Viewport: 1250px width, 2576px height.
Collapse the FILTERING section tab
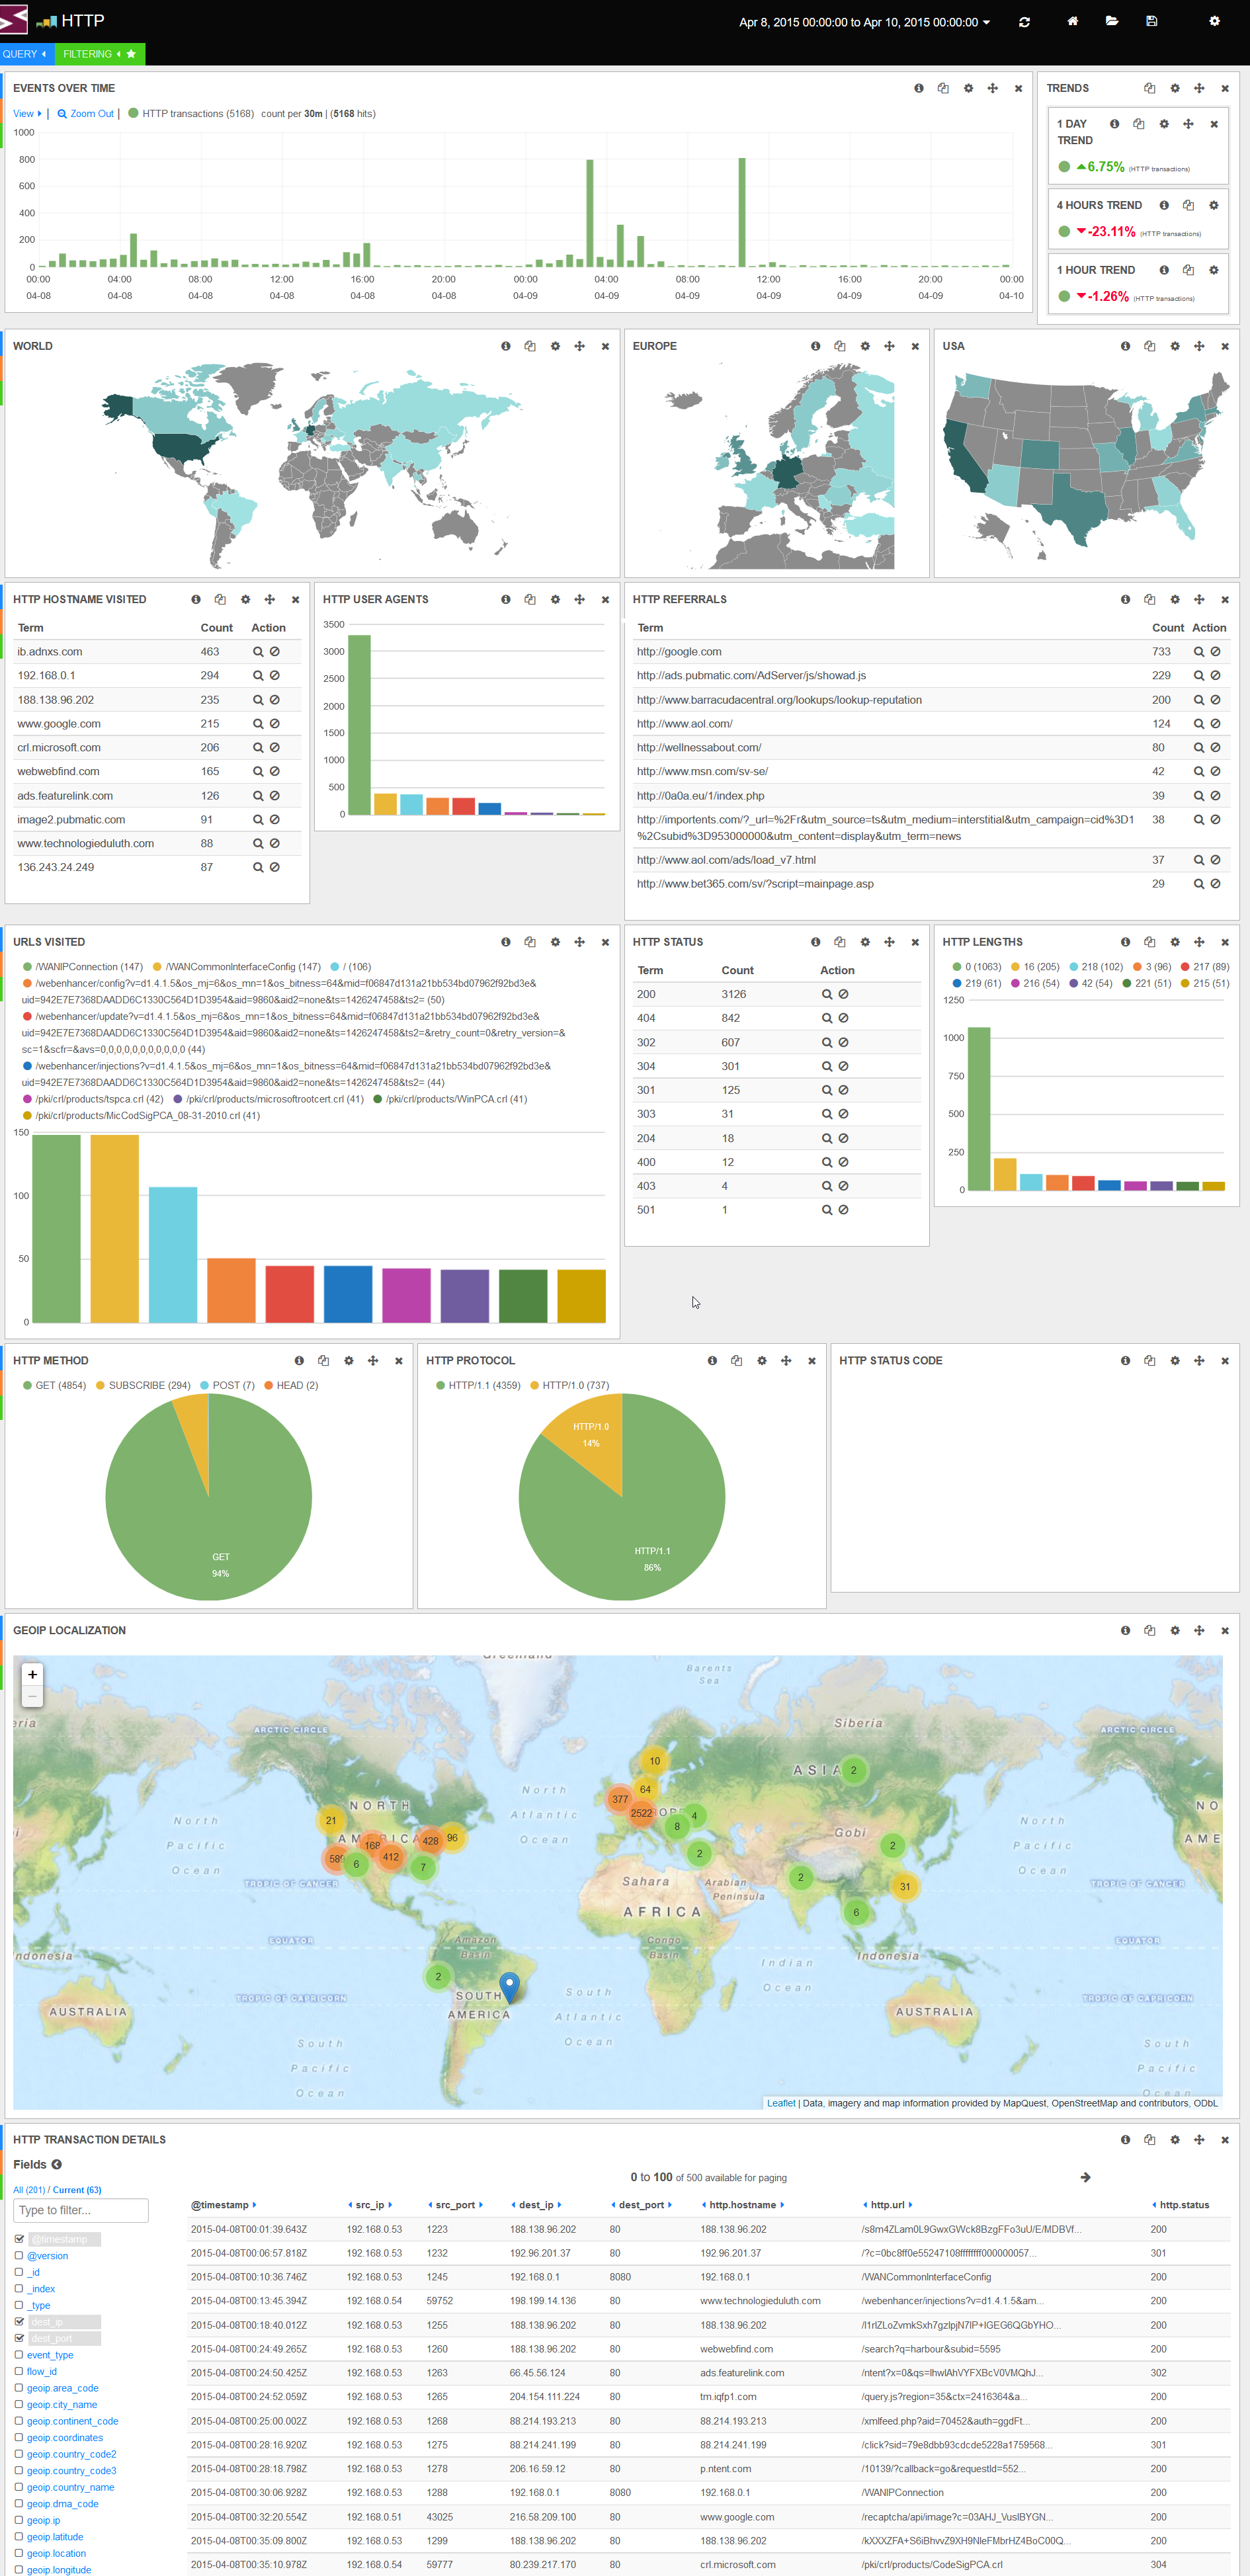click(91, 54)
